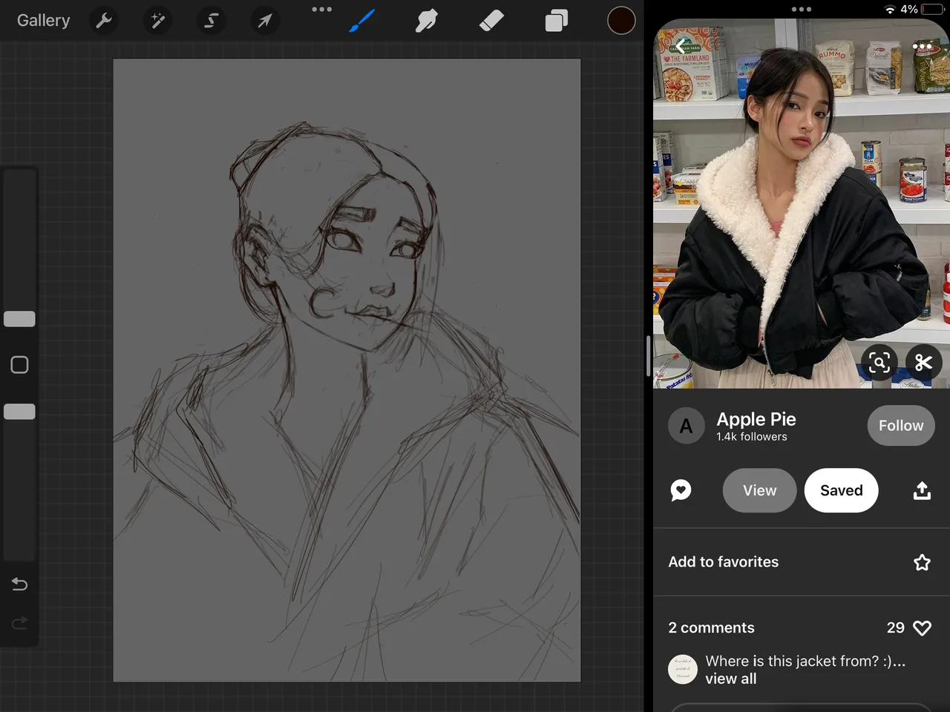Undo the last stroke
This screenshot has width=950, height=712.
coord(20,584)
